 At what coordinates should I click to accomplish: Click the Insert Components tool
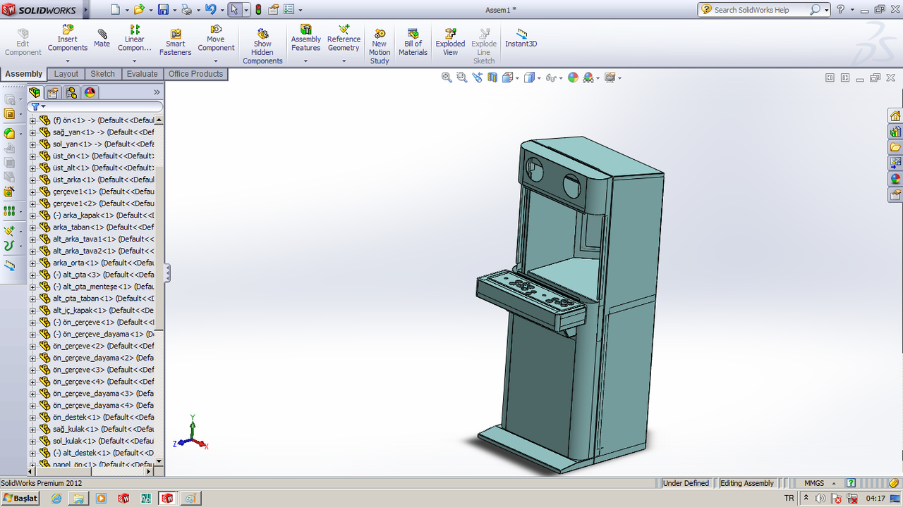click(x=68, y=39)
